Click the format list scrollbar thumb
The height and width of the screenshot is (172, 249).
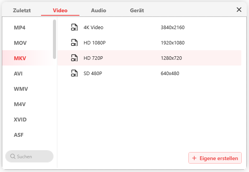54,39
